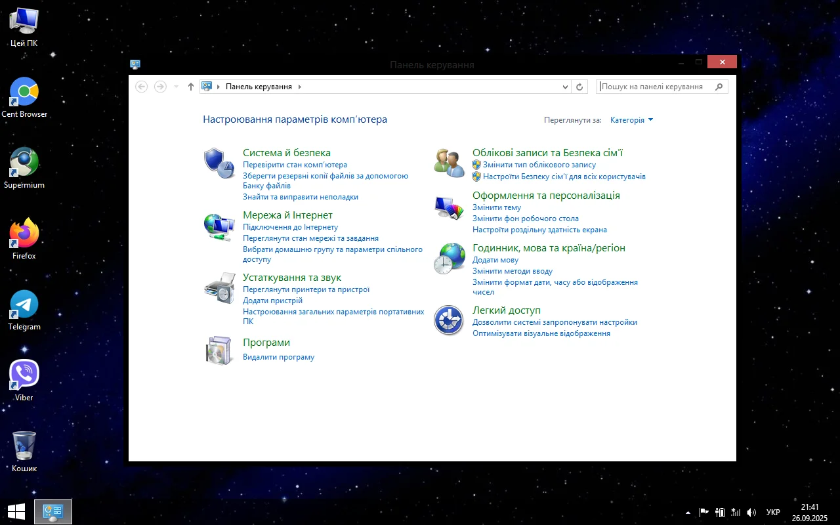Image resolution: width=840 pixels, height=525 pixels.
Task: Open the User Accounts people icon
Action: point(449,163)
